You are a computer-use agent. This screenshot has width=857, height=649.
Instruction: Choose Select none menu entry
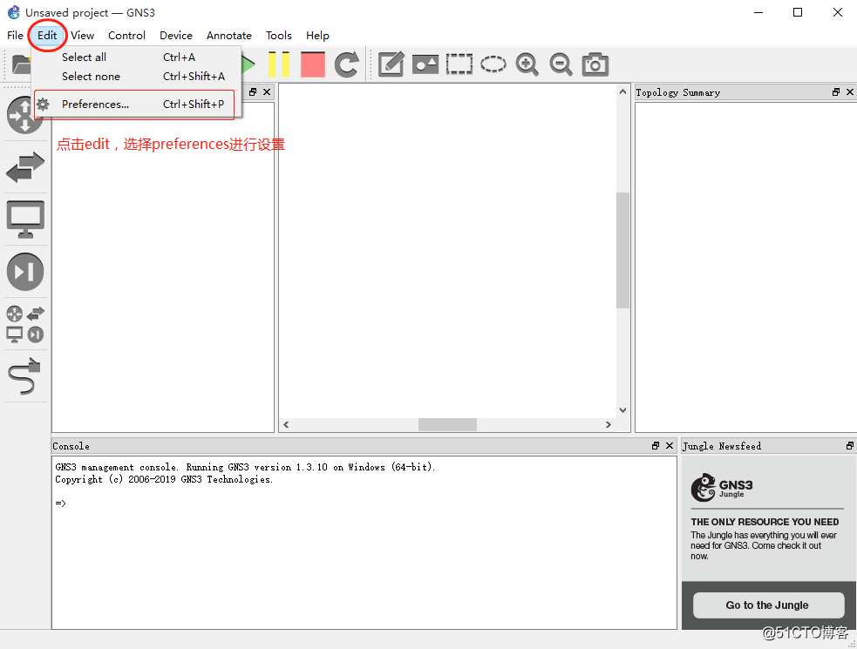click(x=136, y=77)
